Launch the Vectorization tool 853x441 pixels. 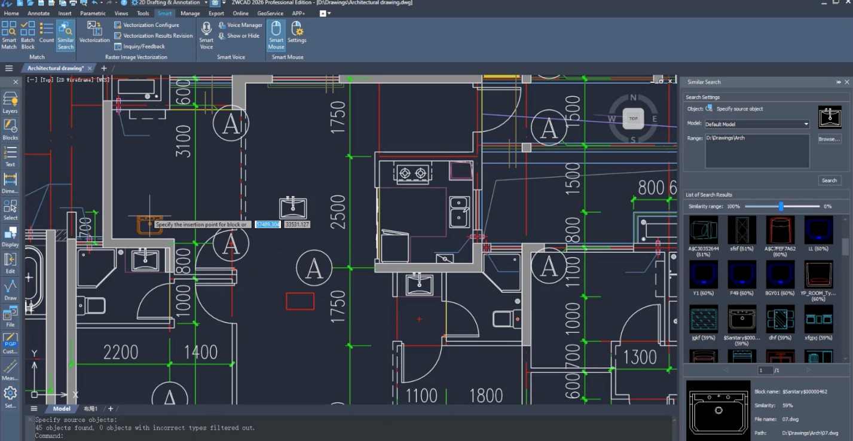pyautogui.click(x=94, y=32)
